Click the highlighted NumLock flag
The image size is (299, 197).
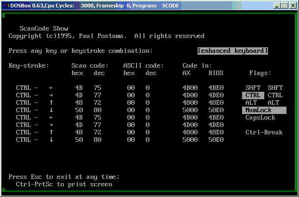[x=264, y=110]
